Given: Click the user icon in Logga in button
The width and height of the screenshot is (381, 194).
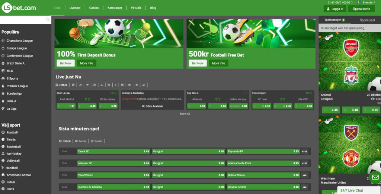Looking at the screenshot, I should coord(329,9).
